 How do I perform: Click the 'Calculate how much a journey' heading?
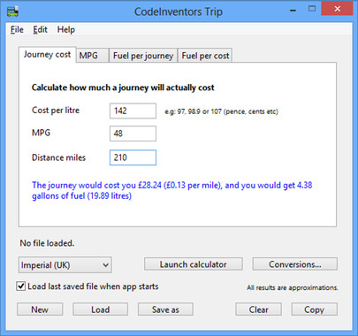123,88
